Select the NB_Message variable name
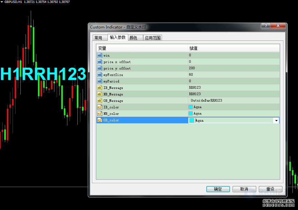This screenshot has height=210, width=298. click(113, 94)
